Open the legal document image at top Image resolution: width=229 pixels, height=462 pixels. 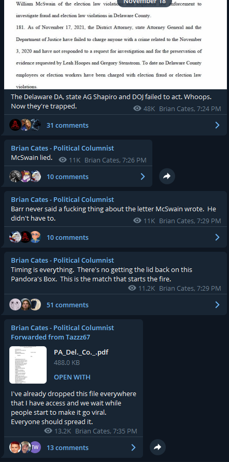[115, 45]
